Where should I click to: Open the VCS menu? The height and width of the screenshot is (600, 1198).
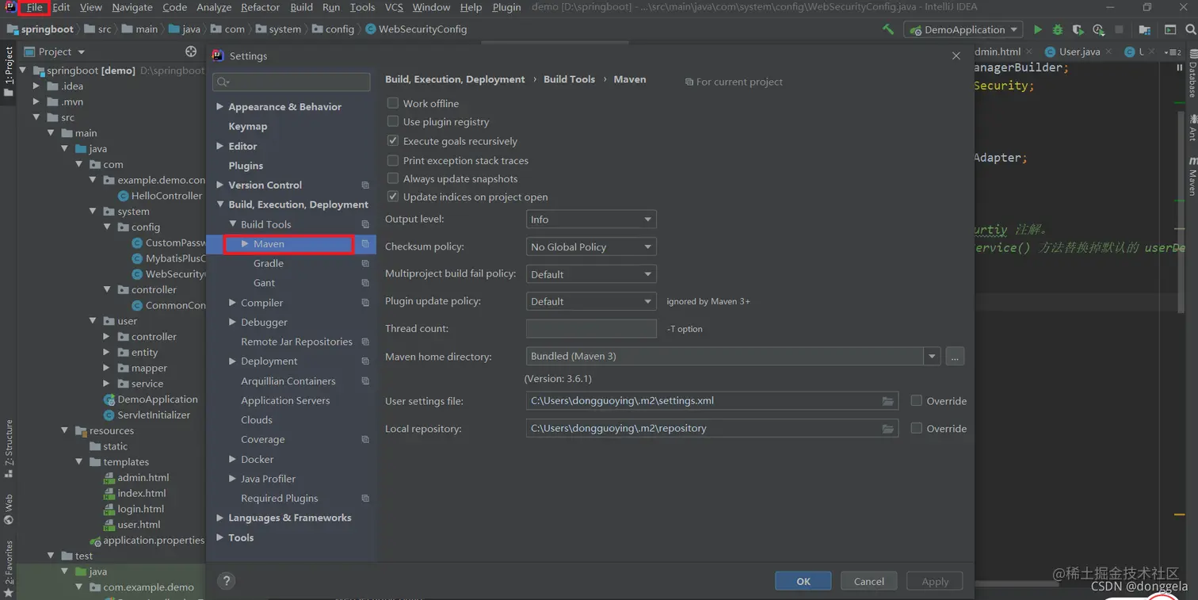click(394, 7)
